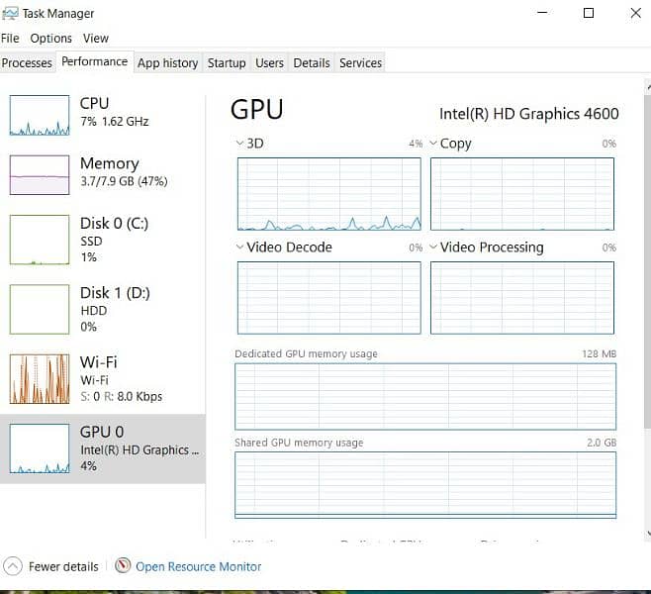This screenshot has width=651, height=594.
Task: Open the Video Processing engine dropdown chevron
Action: coord(433,247)
